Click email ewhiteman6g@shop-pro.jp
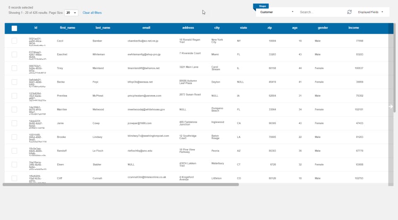Viewport: 398px width, 220px height. tap(144, 54)
